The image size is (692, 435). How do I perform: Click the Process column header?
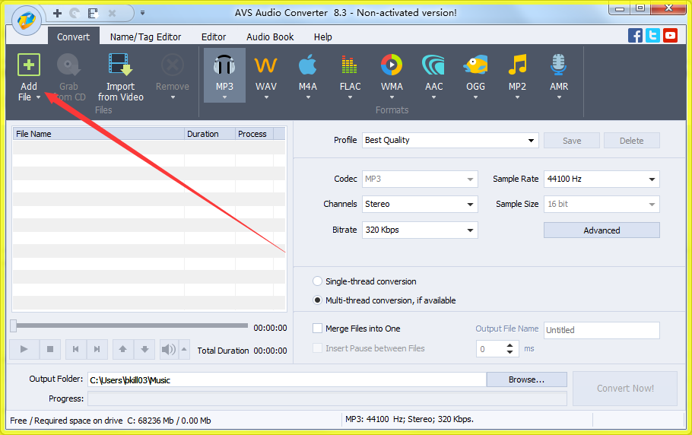[x=254, y=134]
